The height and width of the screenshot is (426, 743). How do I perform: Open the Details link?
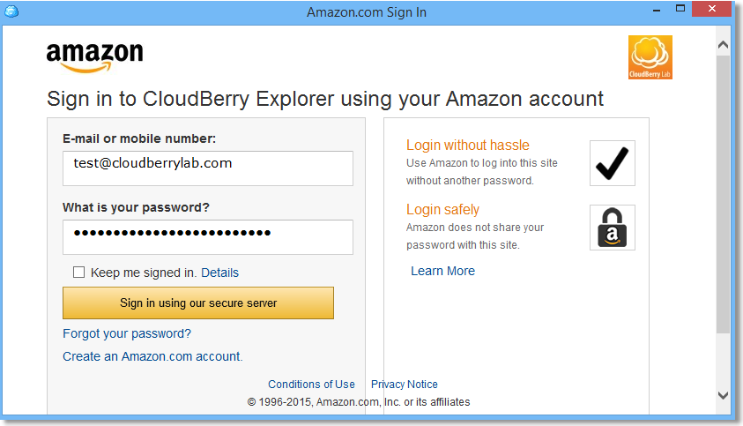coord(219,273)
